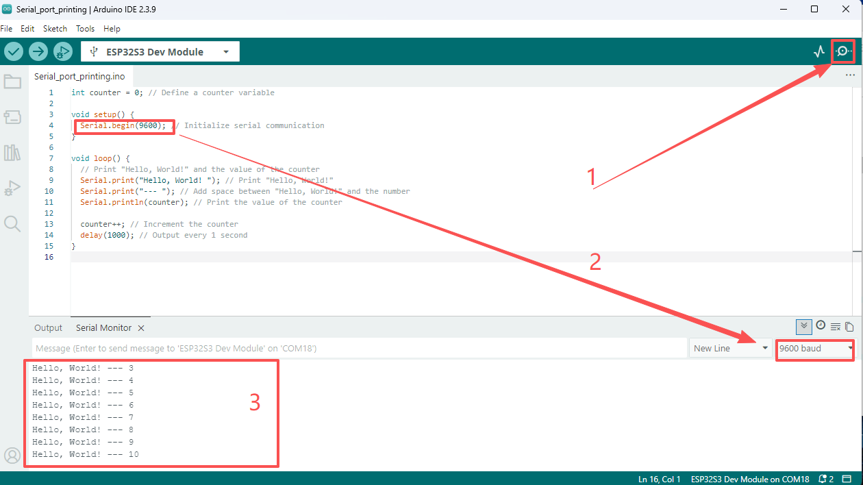Screen dimensions: 863x485
Task: Click the serial message input field
Action: coord(359,348)
